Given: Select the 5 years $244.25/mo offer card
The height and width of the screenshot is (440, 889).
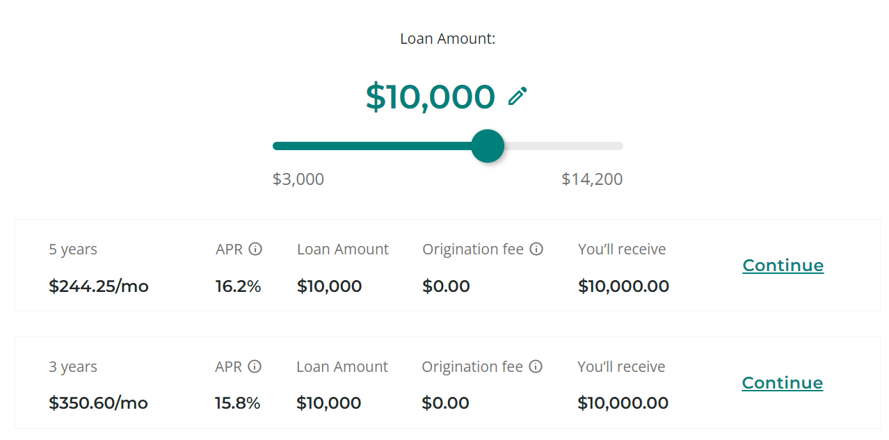Looking at the screenshot, I should [447, 266].
